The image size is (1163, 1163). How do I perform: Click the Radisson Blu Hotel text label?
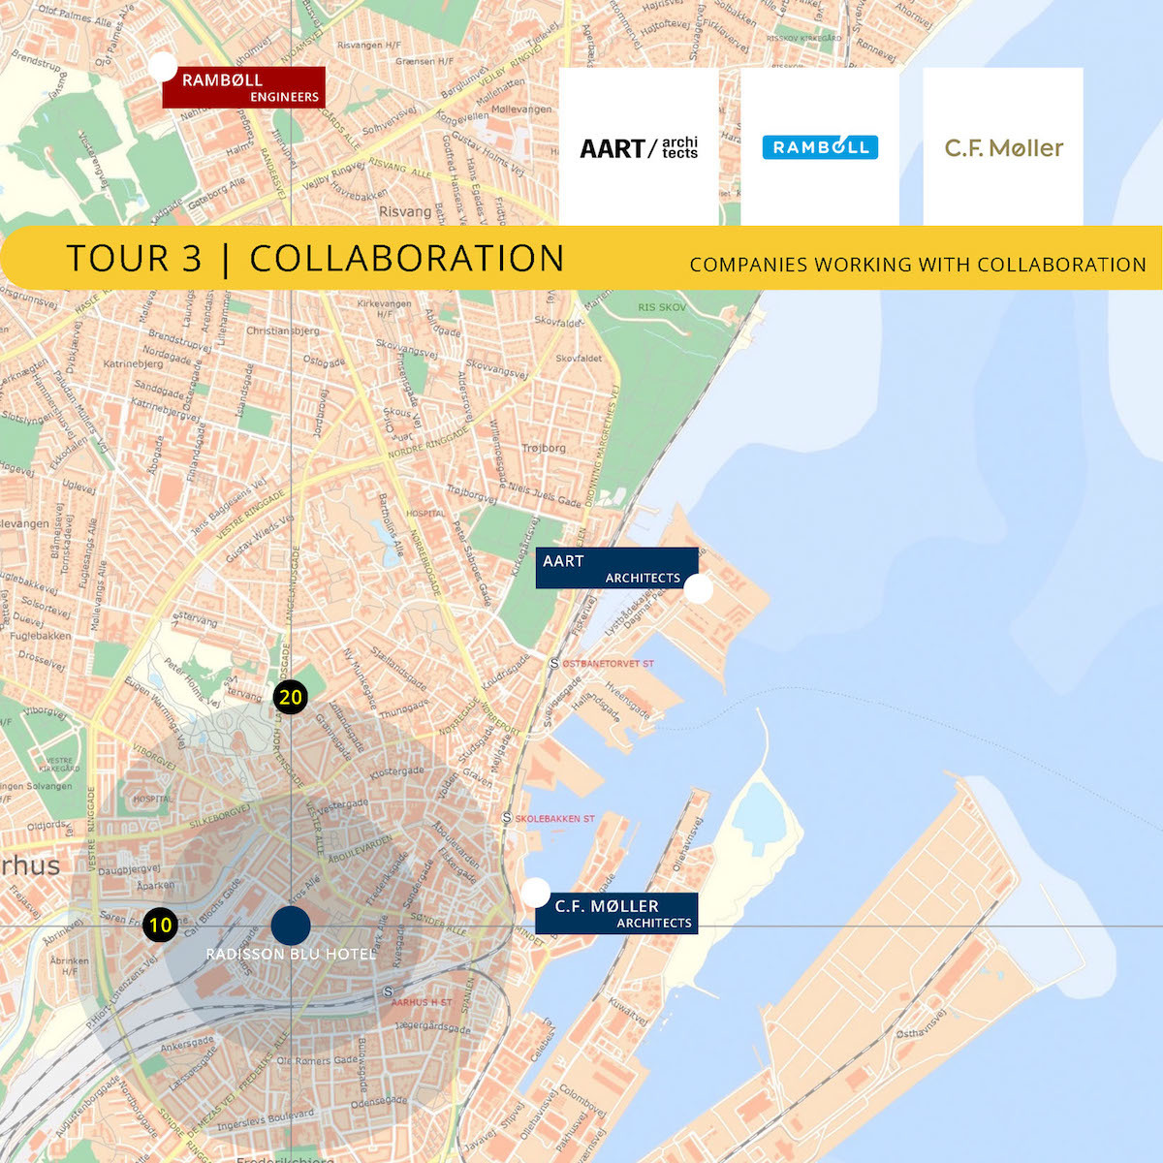(x=290, y=955)
